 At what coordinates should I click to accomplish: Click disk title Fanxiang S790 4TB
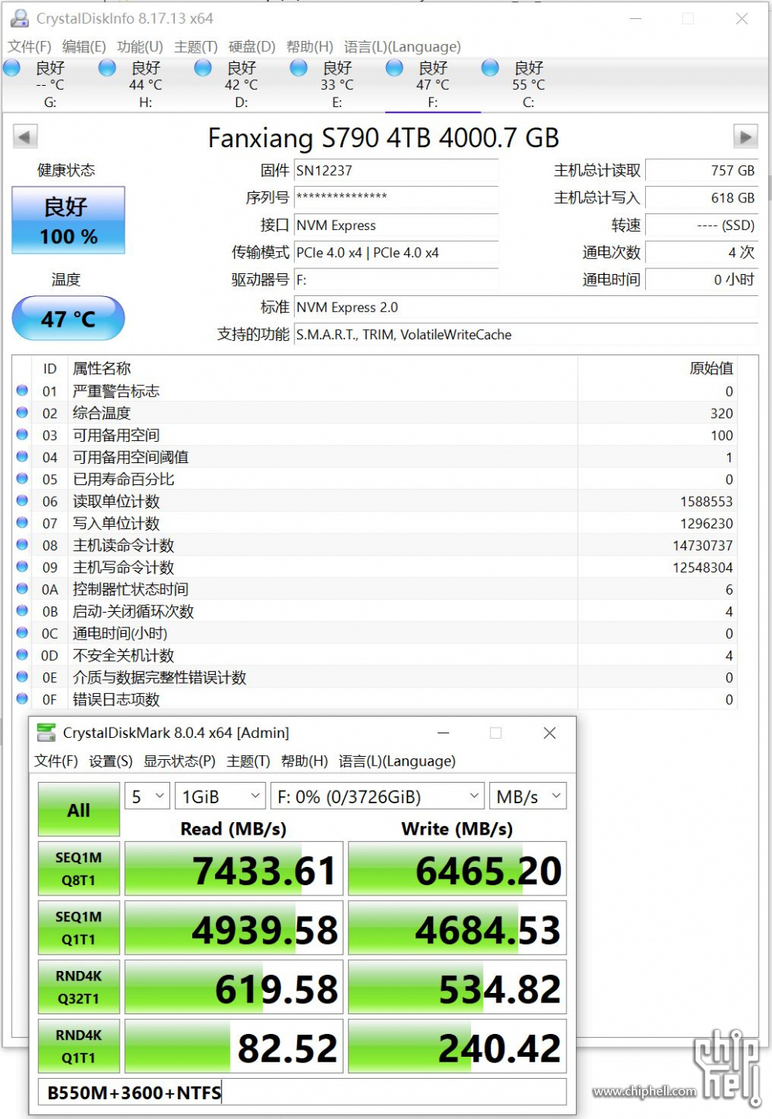pyautogui.click(x=384, y=138)
